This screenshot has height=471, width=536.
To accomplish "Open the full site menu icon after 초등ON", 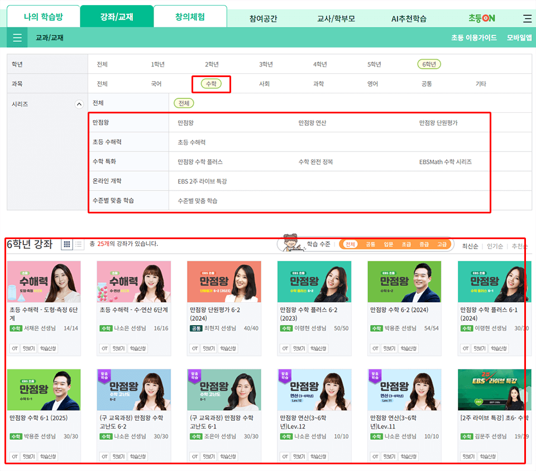I will point(528,18).
